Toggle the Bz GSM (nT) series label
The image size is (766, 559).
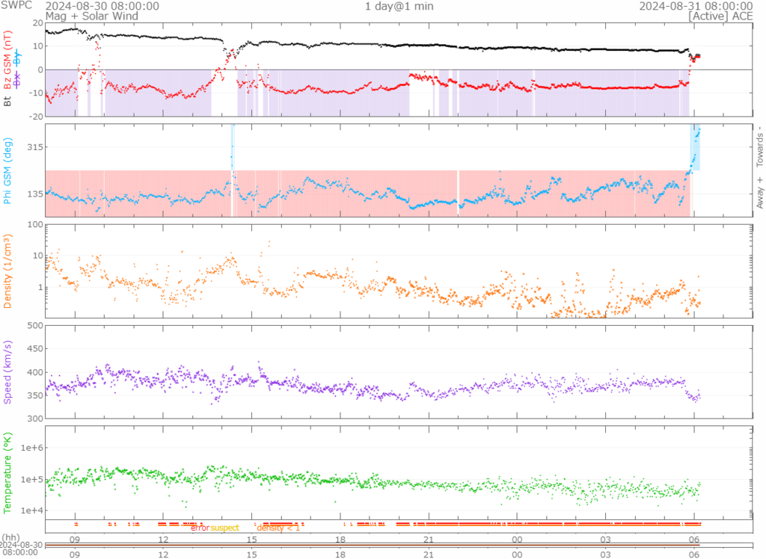[7, 61]
